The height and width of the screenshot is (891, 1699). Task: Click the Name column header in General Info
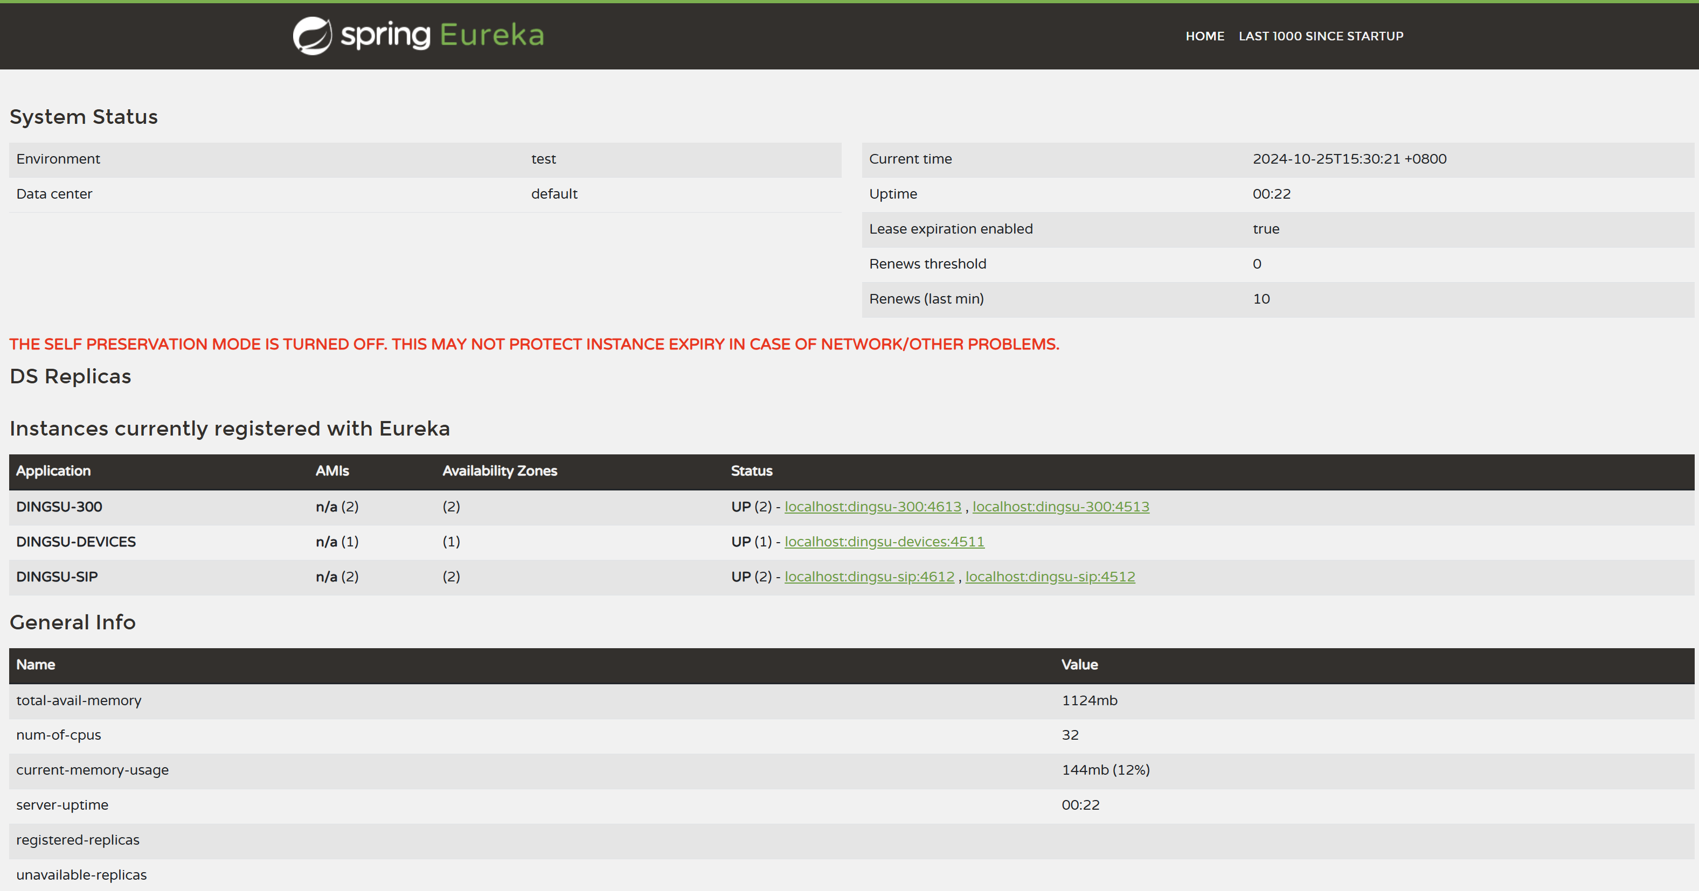tap(36, 664)
